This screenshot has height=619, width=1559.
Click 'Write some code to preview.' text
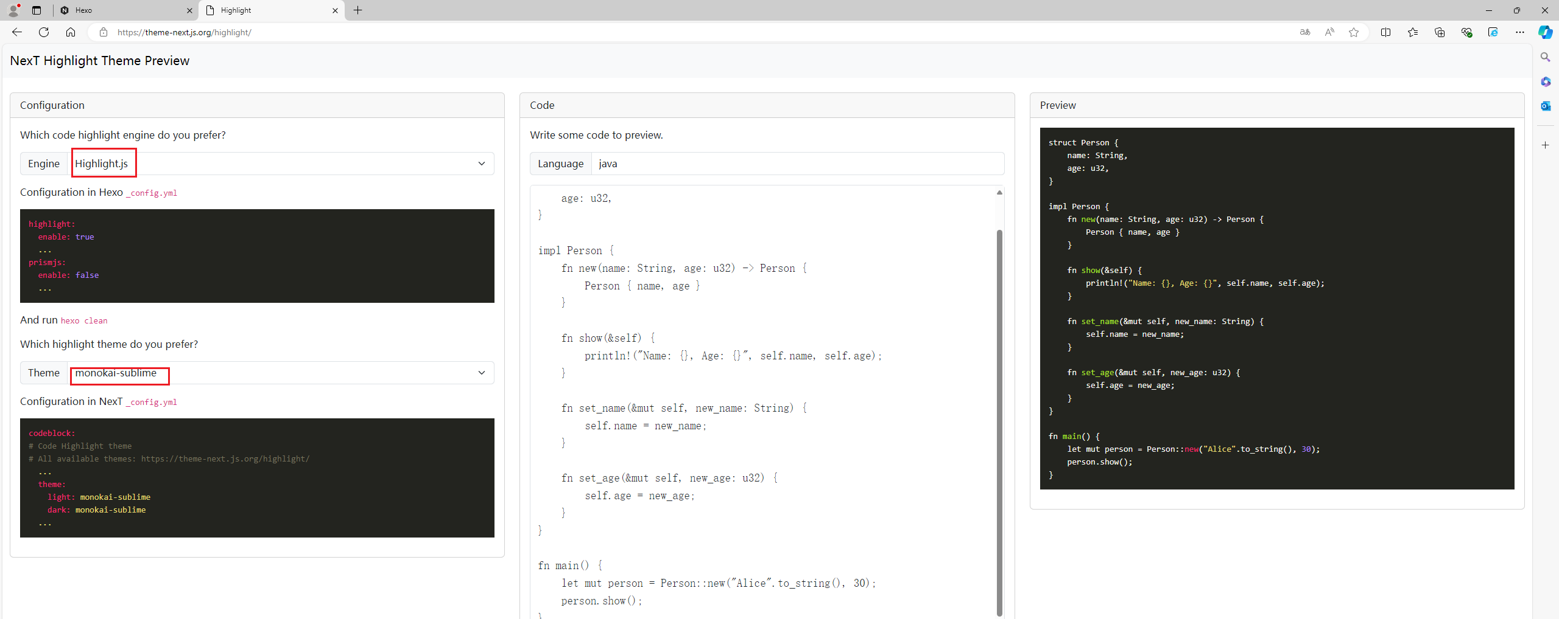tap(596, 135)
